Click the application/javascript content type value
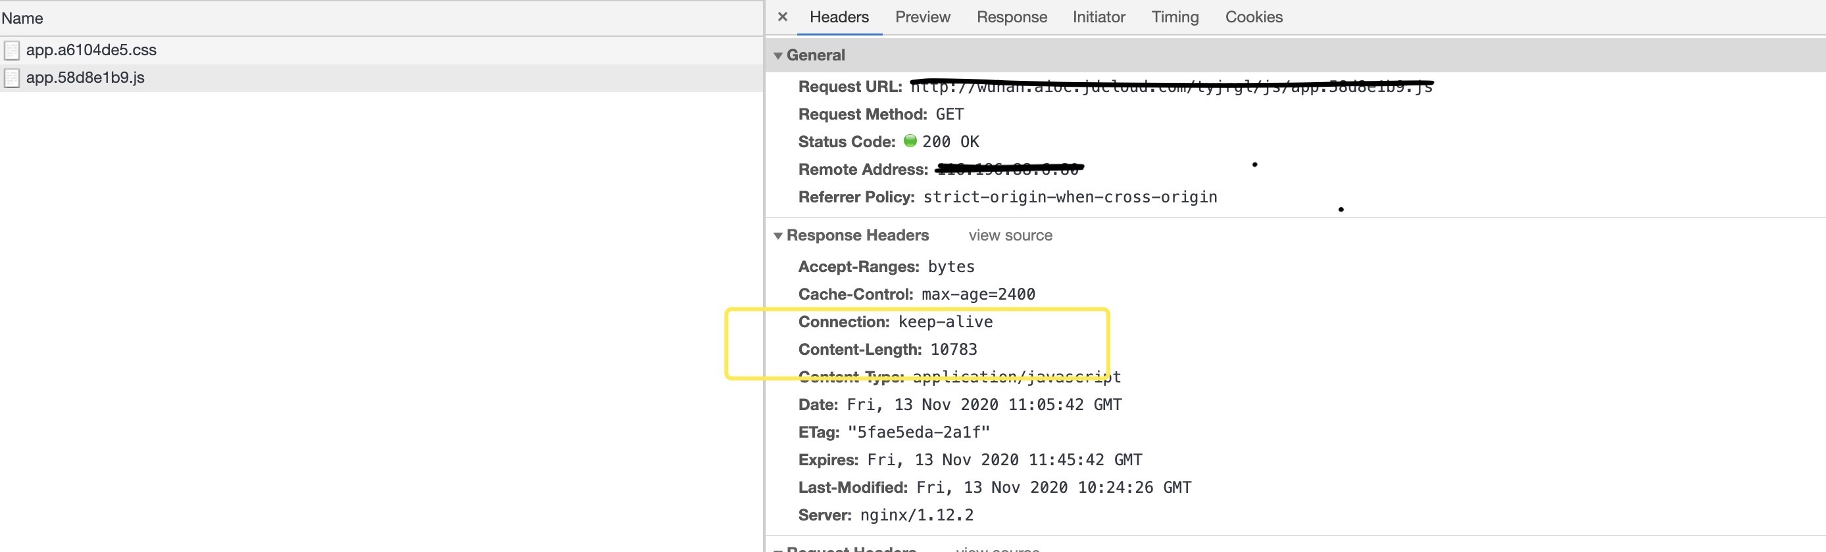This screenshot has width=1826, height=552. coord(1016,377)
